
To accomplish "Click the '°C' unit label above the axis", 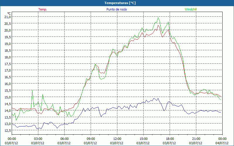I will point(9,13).
